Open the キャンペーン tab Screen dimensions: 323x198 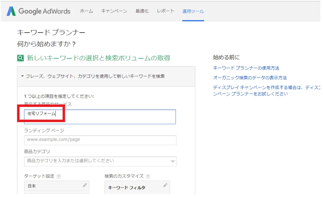click(x=114, y=11)
